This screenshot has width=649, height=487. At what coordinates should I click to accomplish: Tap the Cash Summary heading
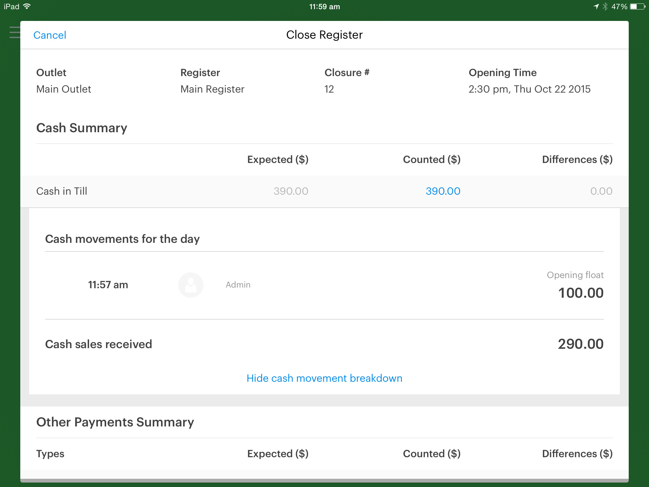81,128
